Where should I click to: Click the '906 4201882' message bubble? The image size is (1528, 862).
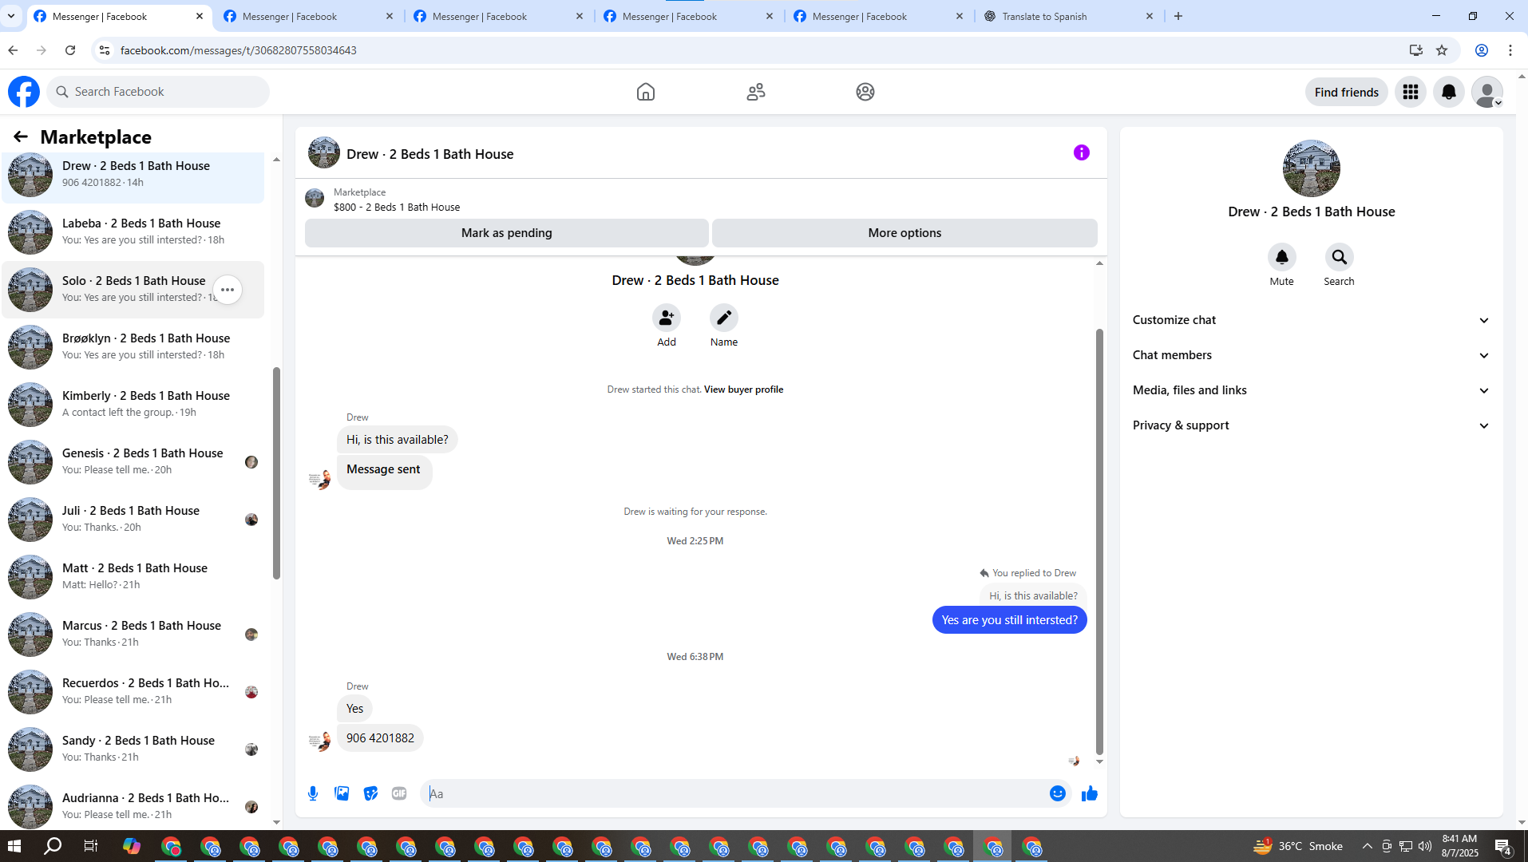(x=380, y=738)
